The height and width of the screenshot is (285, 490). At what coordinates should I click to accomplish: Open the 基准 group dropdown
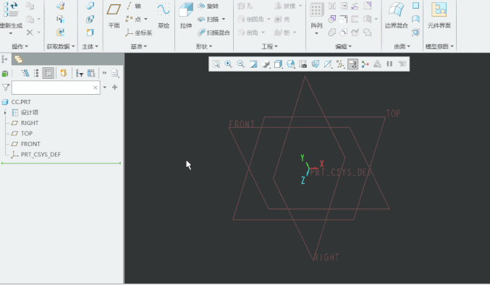click(139, 46)
